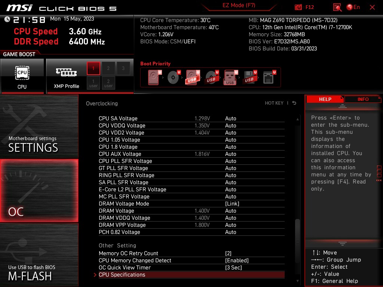Image resolution: width=383 pixels, height=287 pixels.
Task: Enable XMP profile 3
Action: [x=123, y=68]
